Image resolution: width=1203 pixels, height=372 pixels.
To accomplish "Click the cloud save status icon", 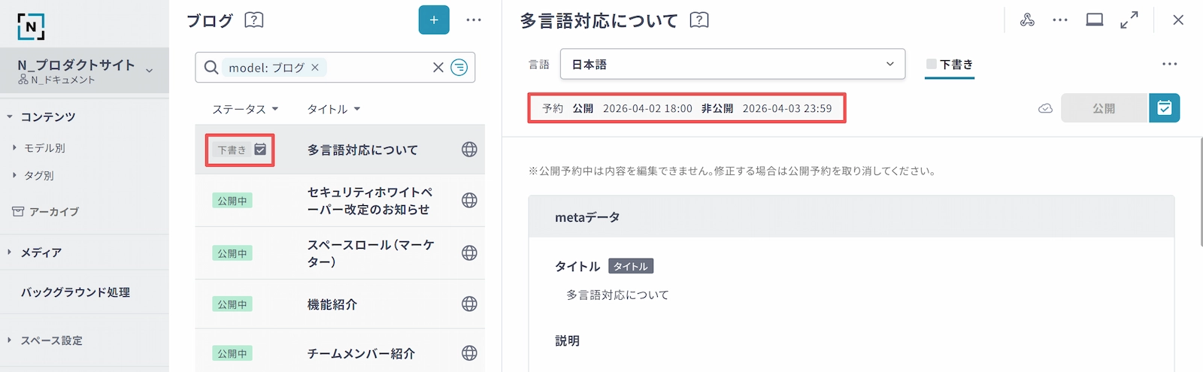I will click(x=1045, y=108).
